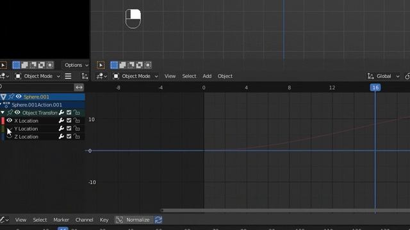Toggle modifiers wrench on X Location row
The width and height of the screenshot is (410, 230).
(x=61, y=121)
